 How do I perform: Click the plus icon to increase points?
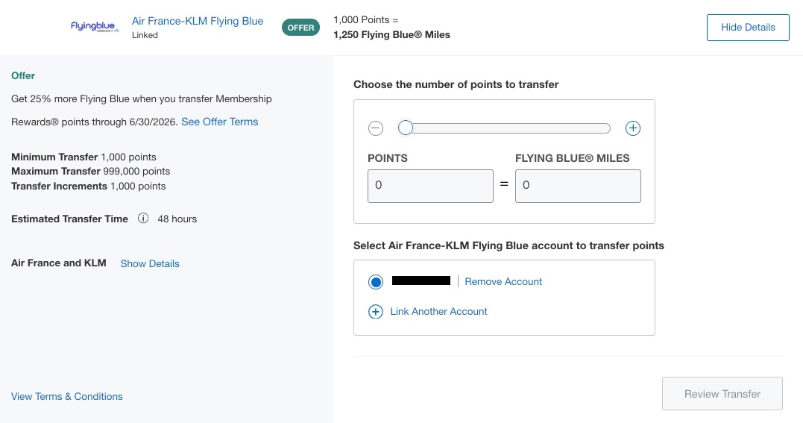coord(633,128)
